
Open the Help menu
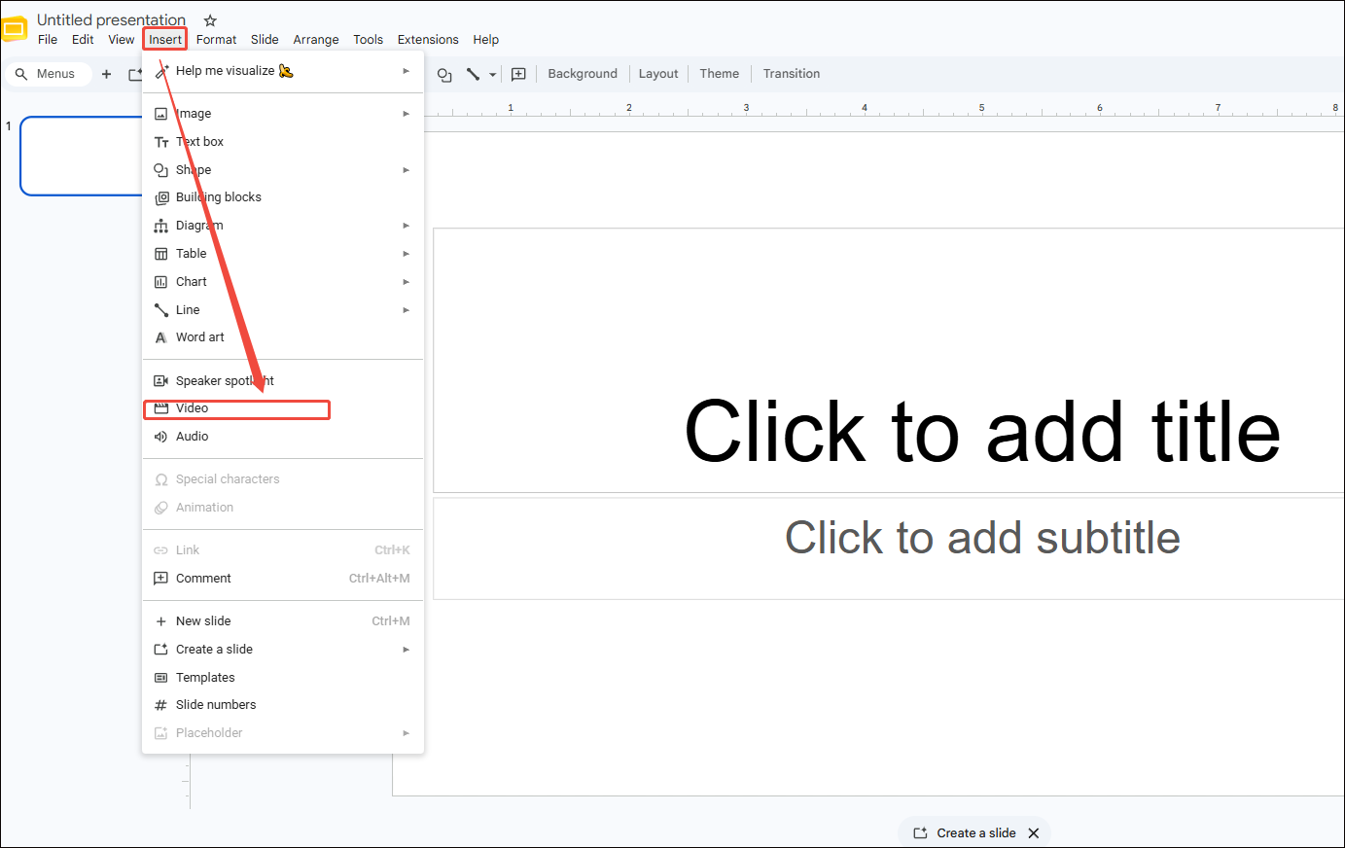486,40
